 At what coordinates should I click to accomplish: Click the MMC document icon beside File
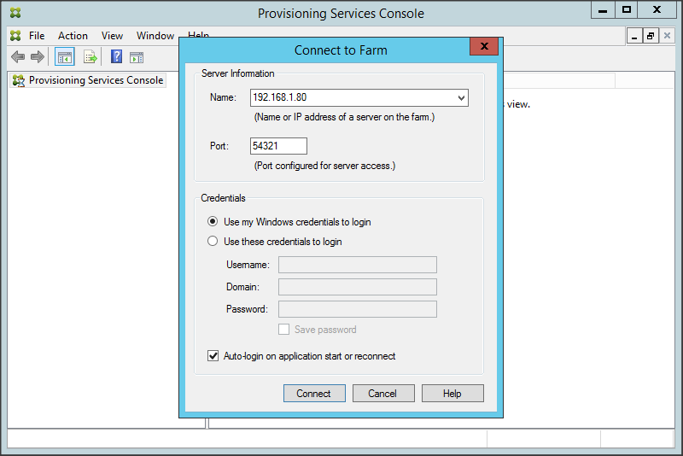click(15, 36)
